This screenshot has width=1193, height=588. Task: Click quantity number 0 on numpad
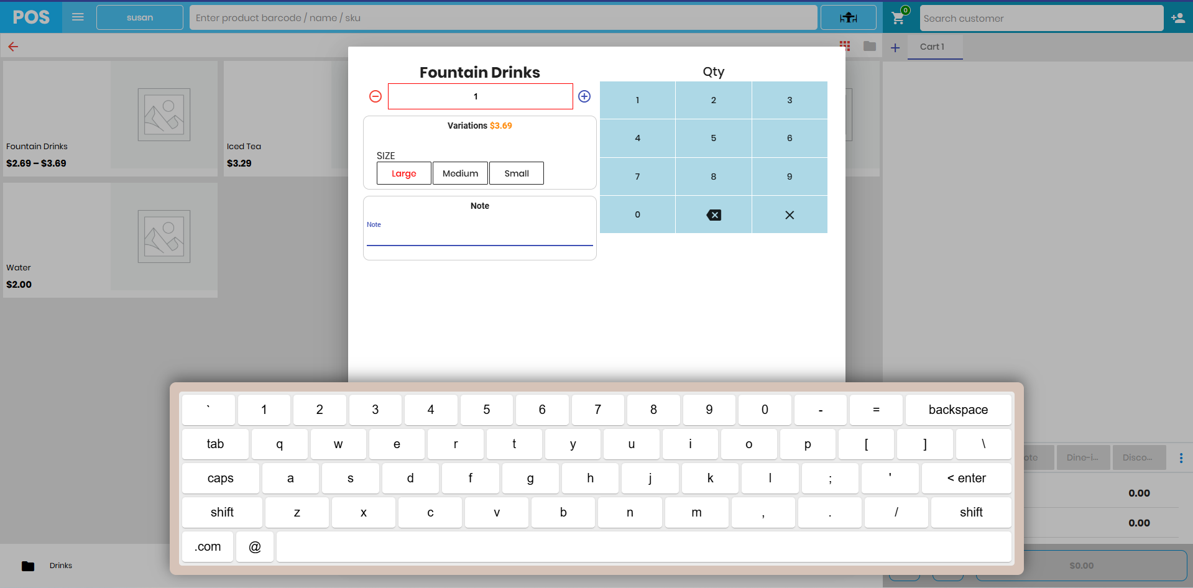637,214
